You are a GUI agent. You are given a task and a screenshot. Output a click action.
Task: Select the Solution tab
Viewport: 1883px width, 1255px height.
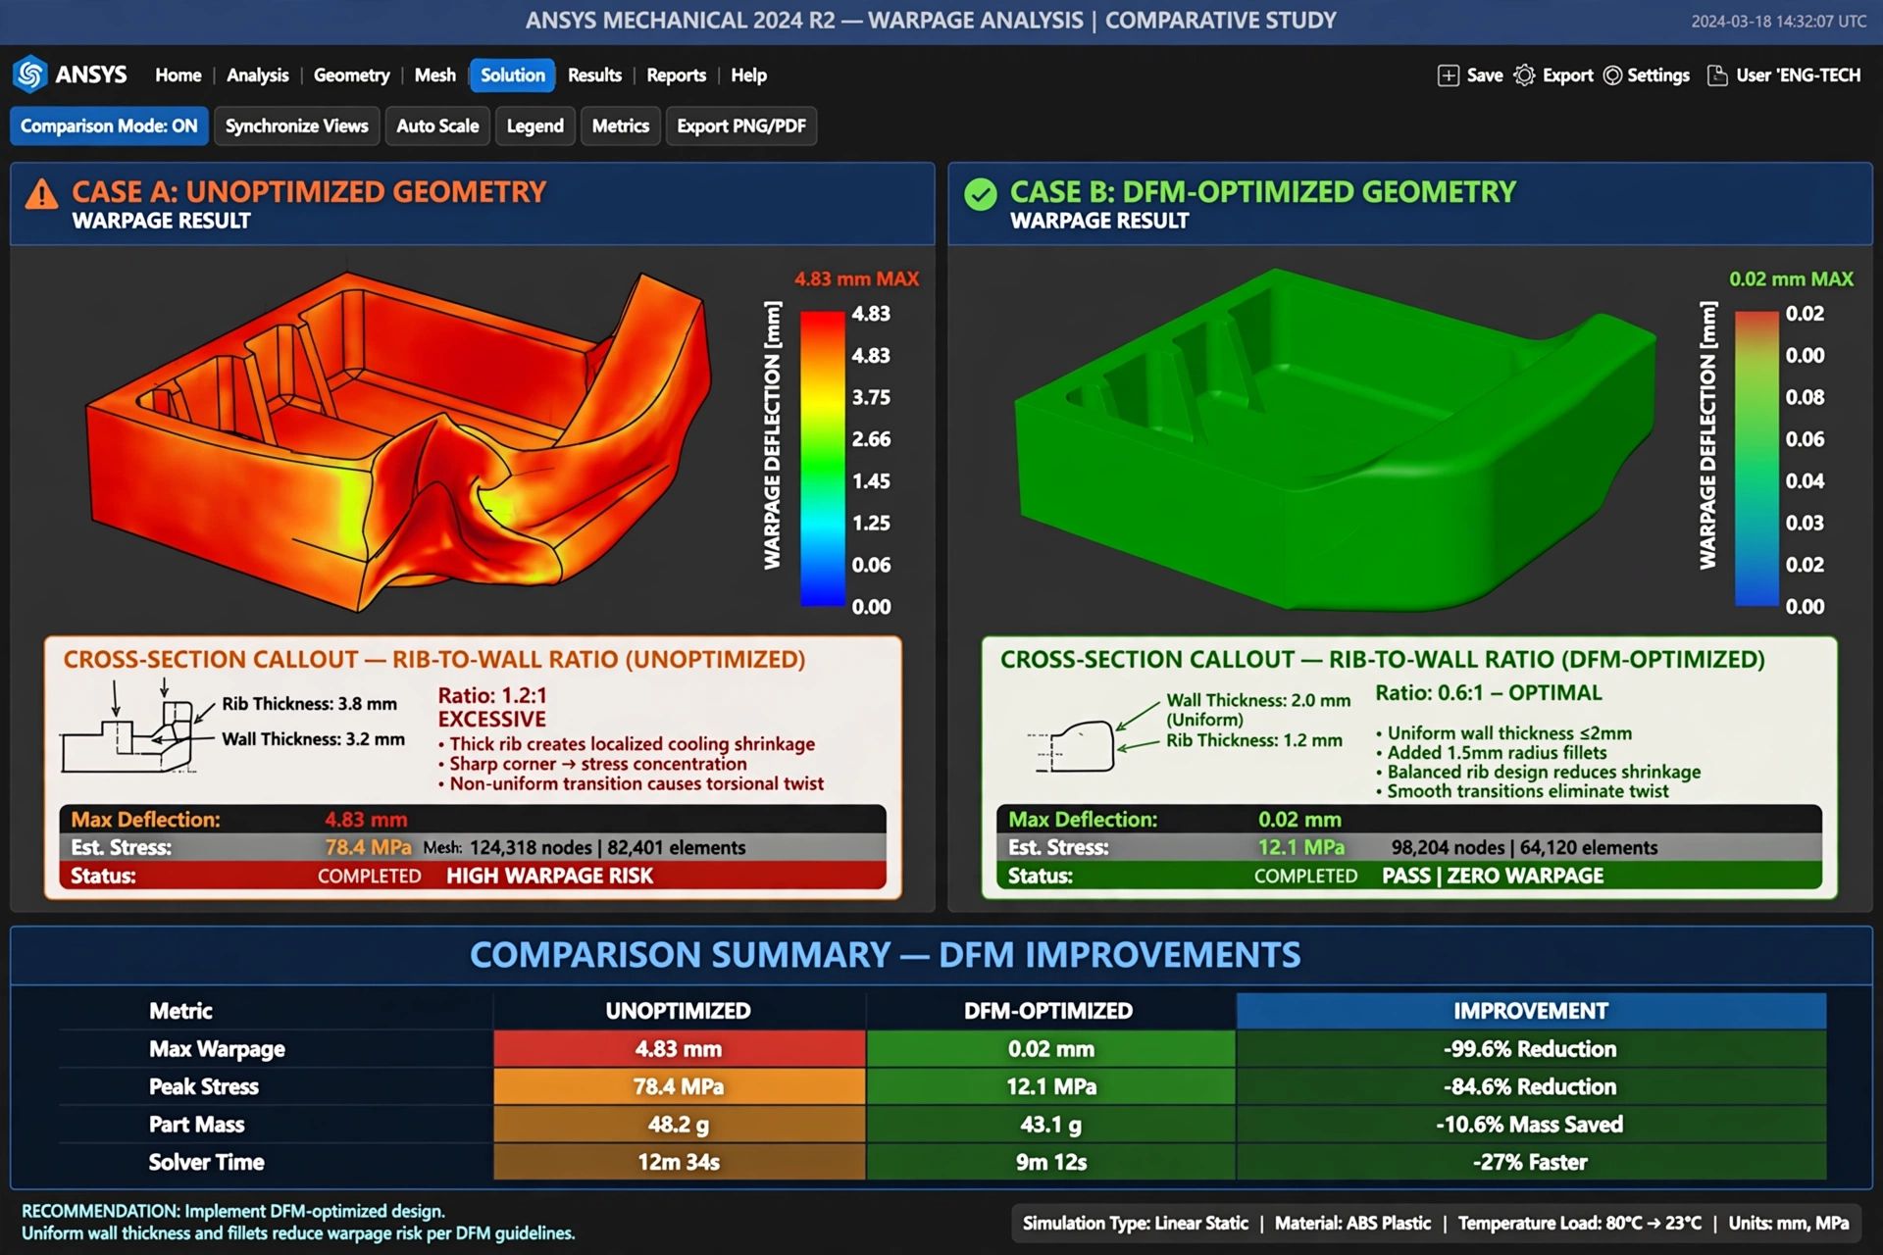point(512,75)
